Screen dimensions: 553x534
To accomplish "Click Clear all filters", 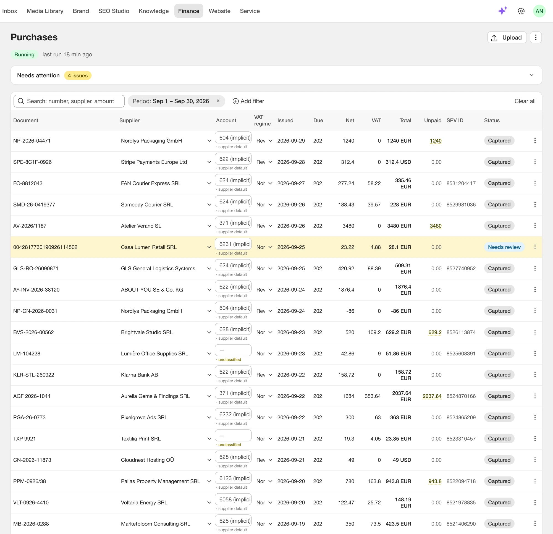I will point(525,101).
